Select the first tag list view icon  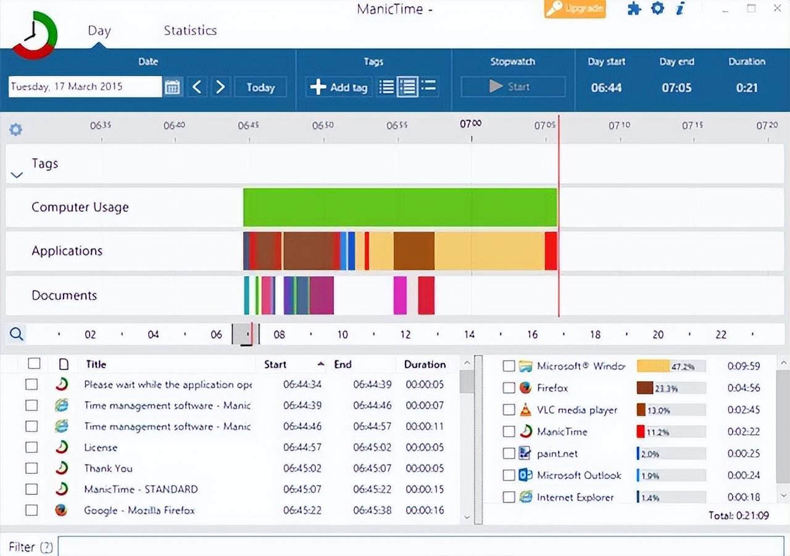[x=386, y=86]
